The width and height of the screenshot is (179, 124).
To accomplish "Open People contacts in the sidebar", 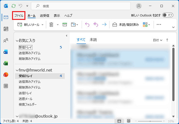I will 6,40.
